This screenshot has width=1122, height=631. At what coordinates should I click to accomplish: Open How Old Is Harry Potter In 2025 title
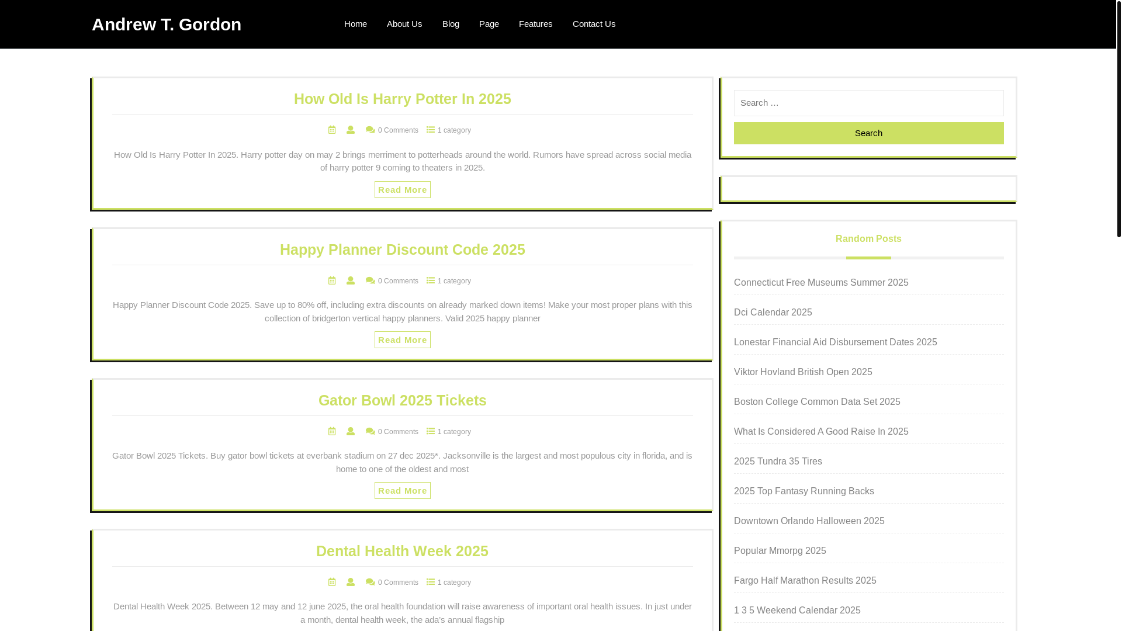click(x=403, y=99)
